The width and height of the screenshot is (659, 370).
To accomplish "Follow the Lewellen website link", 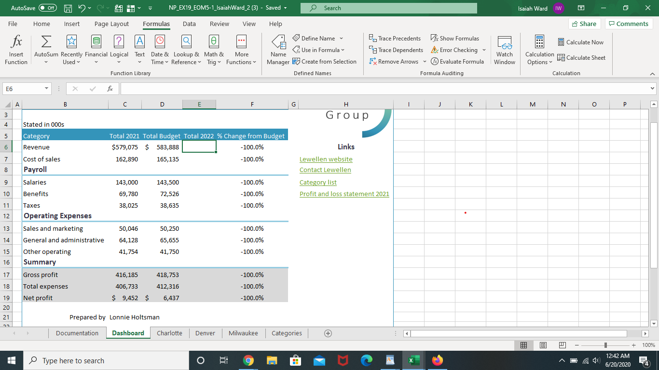I will (326, 159).
